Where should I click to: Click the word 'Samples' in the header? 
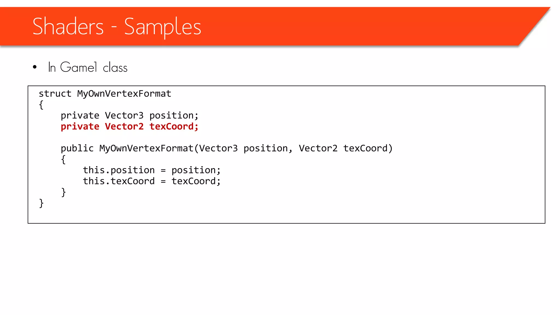click(x=163, y=27)
